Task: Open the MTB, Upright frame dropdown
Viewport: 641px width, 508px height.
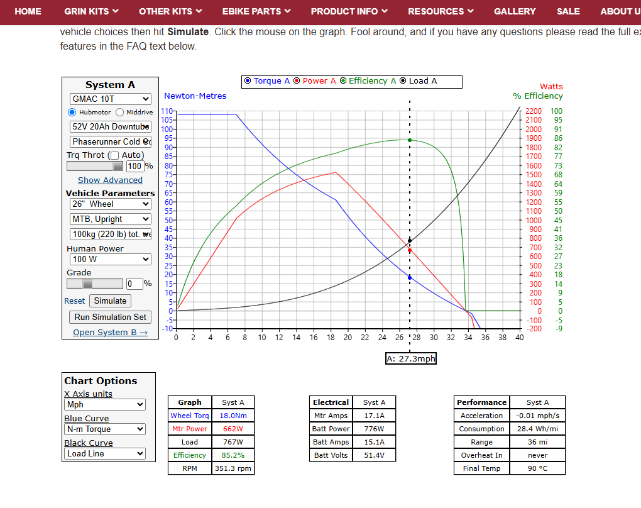Action: 111,219
